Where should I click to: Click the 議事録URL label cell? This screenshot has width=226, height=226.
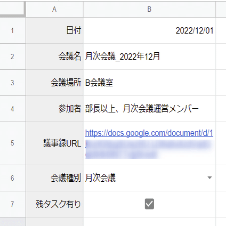[54, 143]
